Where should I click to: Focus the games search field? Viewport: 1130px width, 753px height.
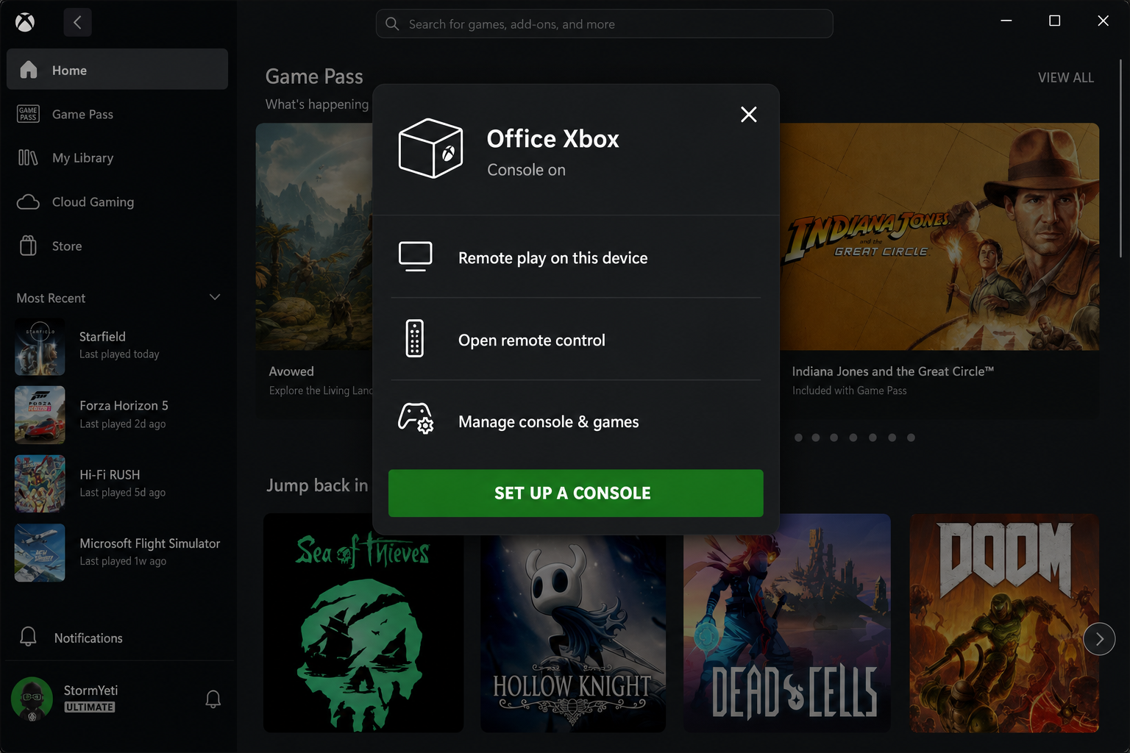pos(604,24)
